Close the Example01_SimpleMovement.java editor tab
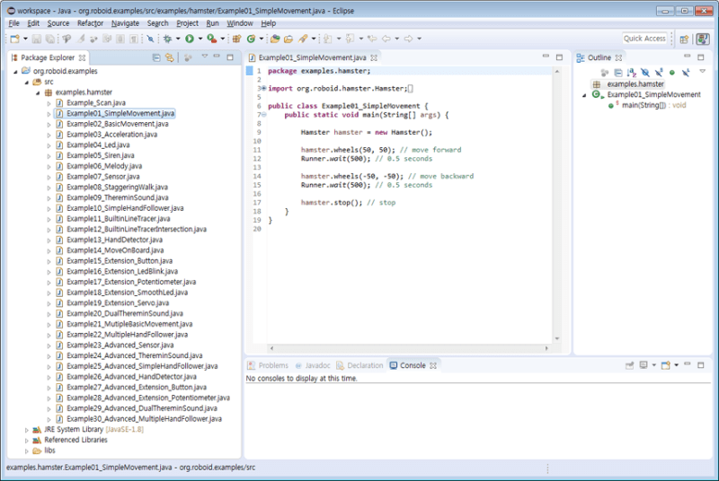This screenshot has height=481, width=719. [x=374, y=57]
